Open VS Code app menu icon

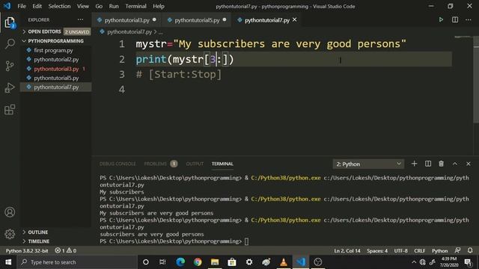point(7,6)
